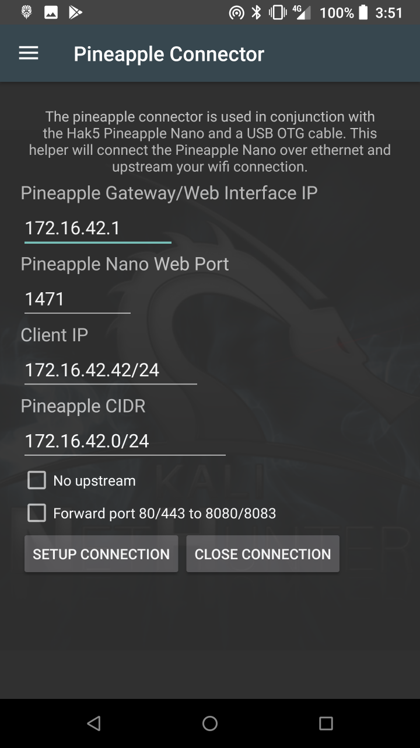The width and height of the screenshot is (420, 748).
Task: Check Forward port 80/443 to 8080/8083
Action: (37, 514)
